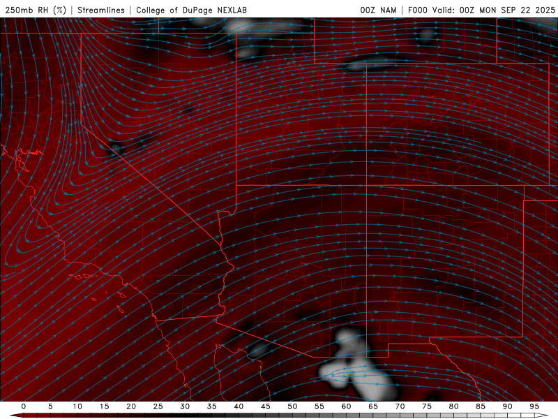Click the "Streamlines" label in the header
The width and height of the screenshot is (558, 419).
(101, 10)
